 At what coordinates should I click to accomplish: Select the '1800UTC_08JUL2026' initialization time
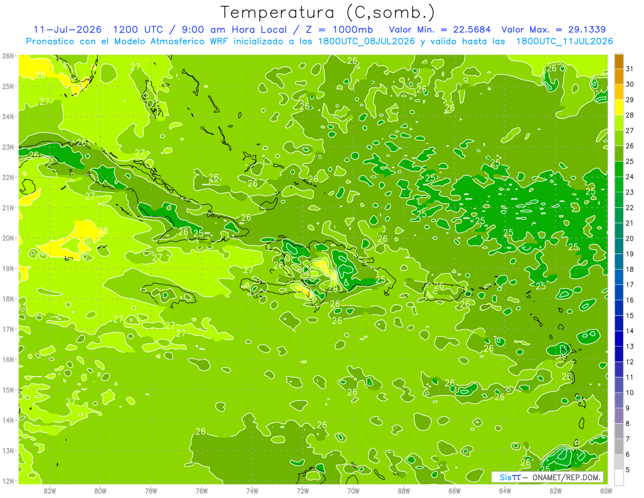coord(367,41)
